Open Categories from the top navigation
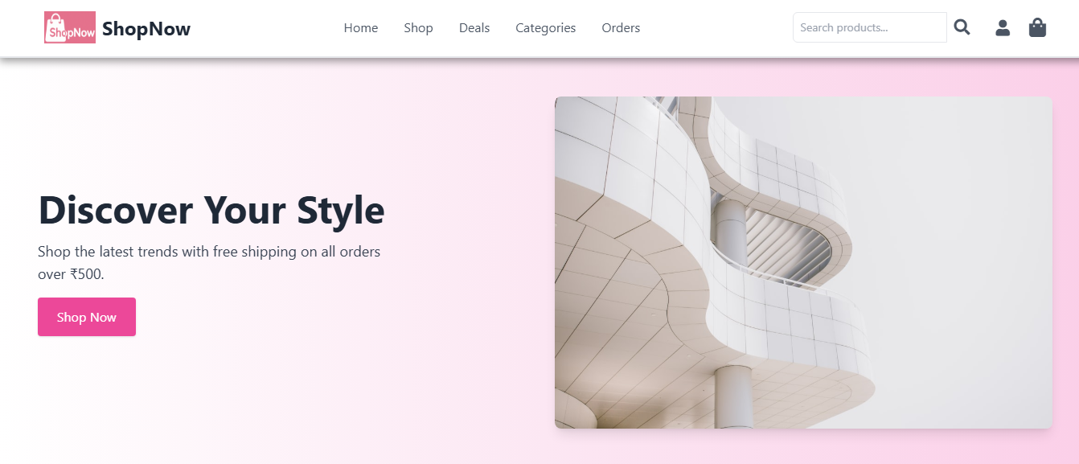1079x464 pixels. 545,28
